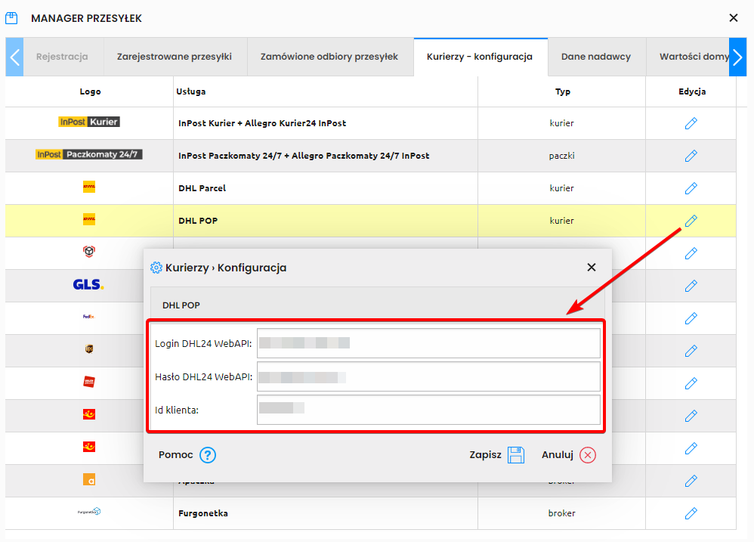
Task: Click the InPost Kurier logo
Action: click(89, 122)
